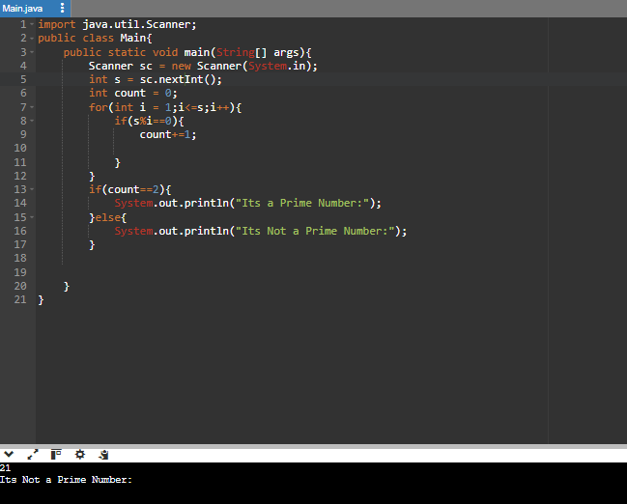627x504 pixels.
Task: Place cursor on empty line 19
Action: coord(292,272)
